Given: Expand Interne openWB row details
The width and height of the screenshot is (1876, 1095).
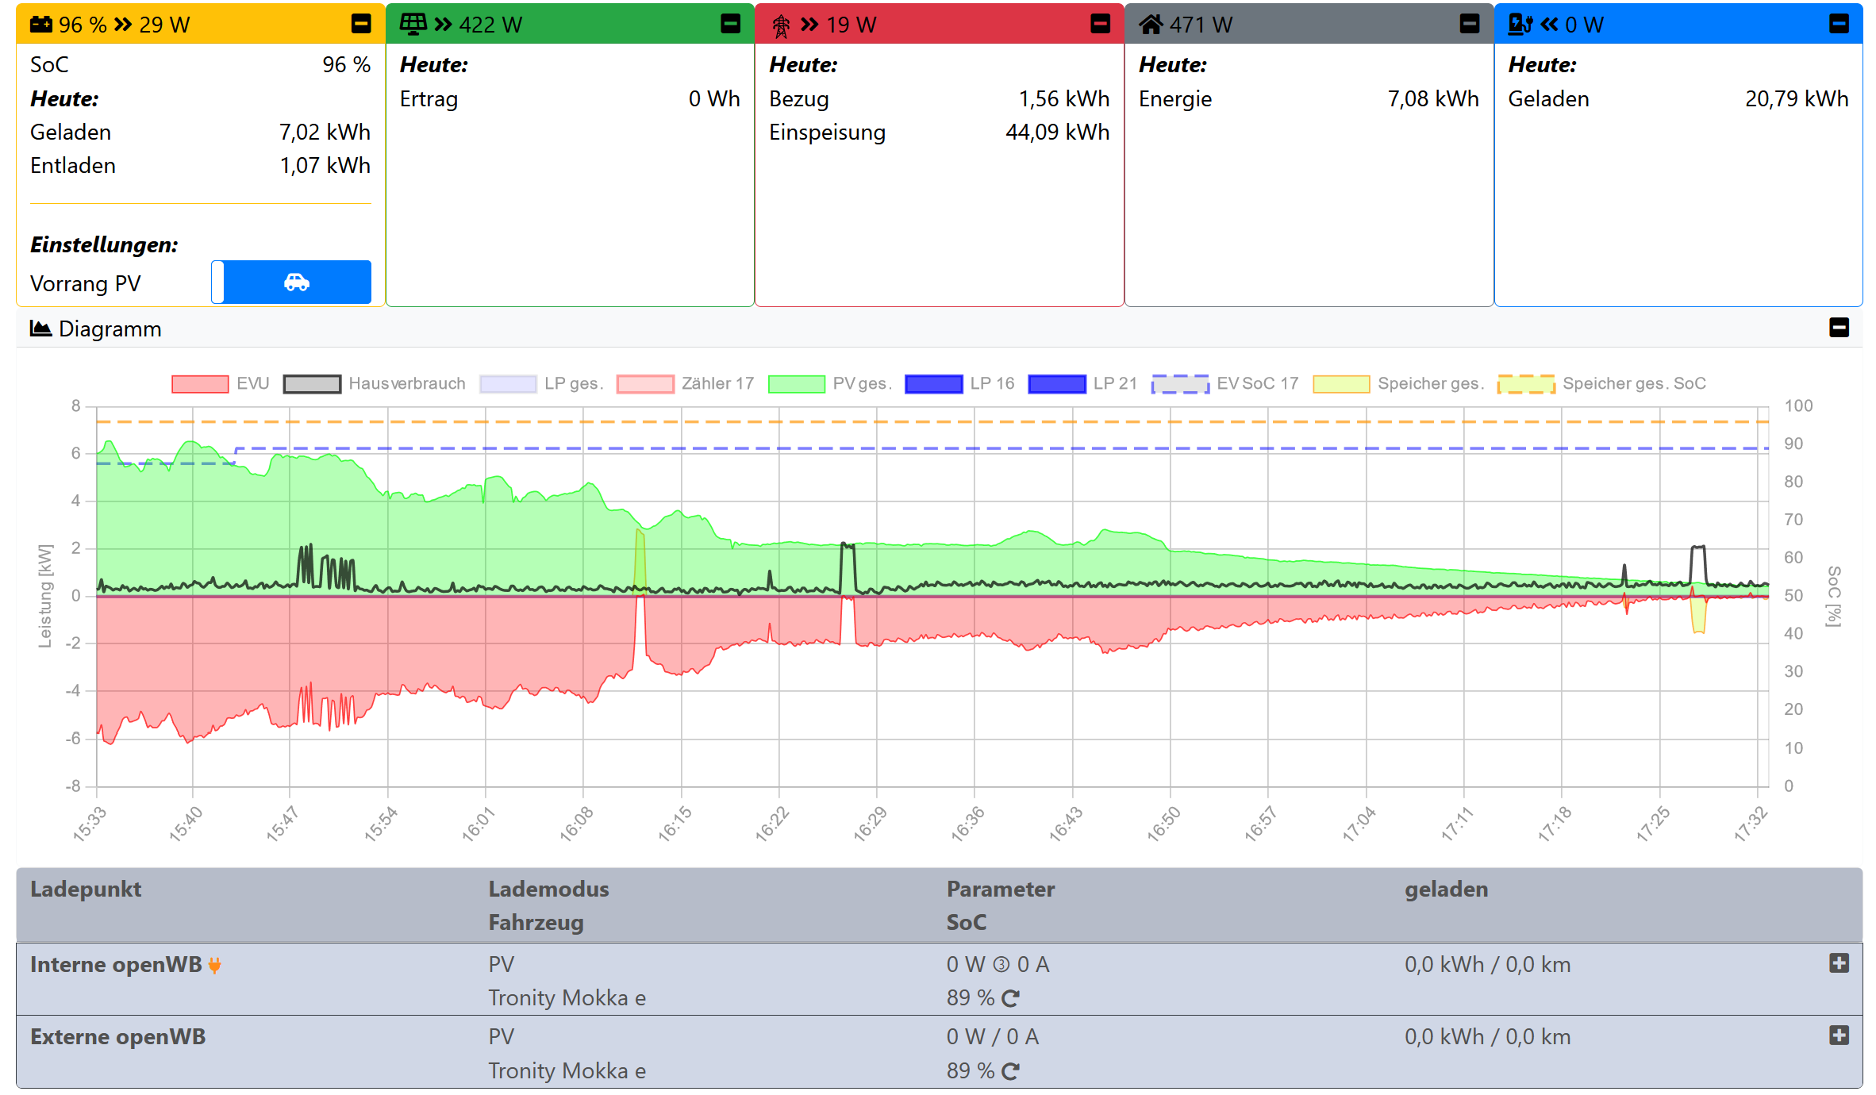Looking at the screenshot, I should [1839, 963].
